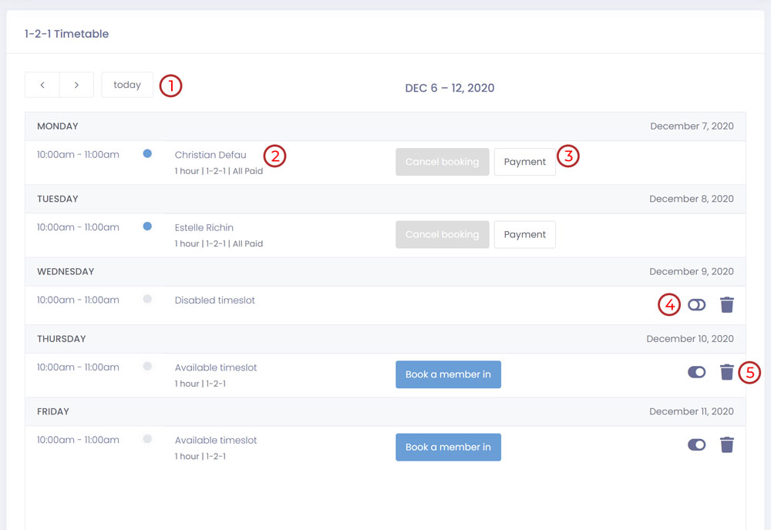Disable the Thursday timeslot toggle
The height and width of the screenshot is (530, 771).
click(x=696, y=372)
